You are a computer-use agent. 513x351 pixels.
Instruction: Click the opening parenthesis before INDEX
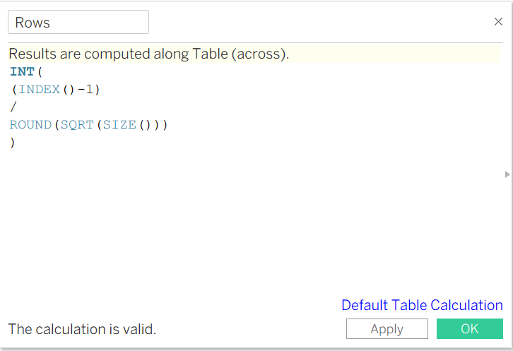(x=14, y=90)
